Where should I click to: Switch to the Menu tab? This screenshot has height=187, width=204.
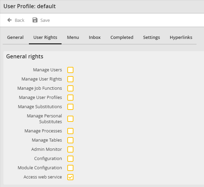pos(73,37)
